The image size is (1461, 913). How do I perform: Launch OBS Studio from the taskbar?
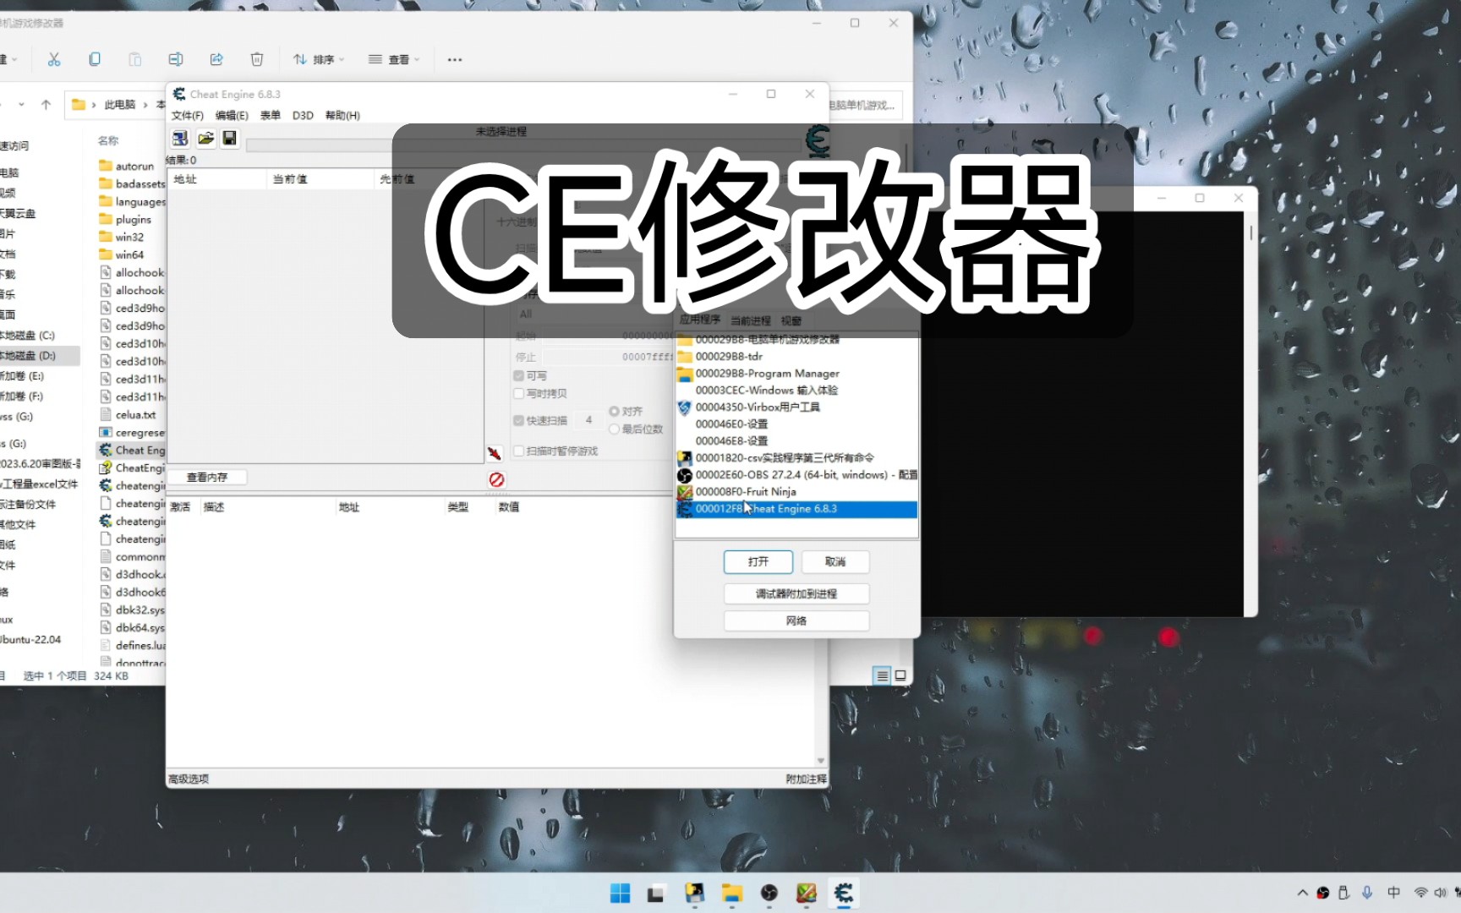[769, 893]
